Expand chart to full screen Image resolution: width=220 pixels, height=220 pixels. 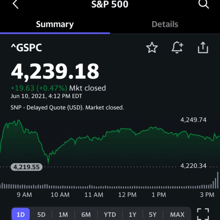203,214
